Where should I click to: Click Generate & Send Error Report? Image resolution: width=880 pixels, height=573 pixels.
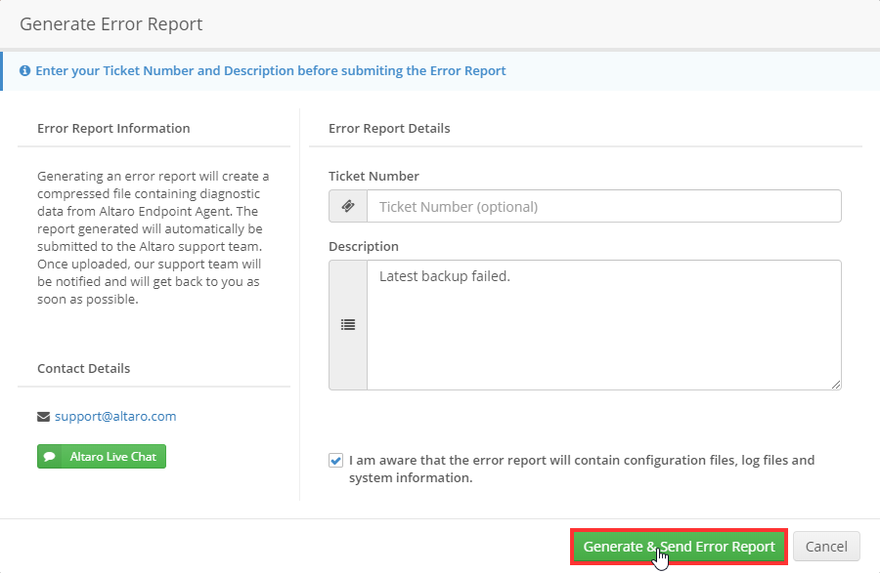coord(680,547)
